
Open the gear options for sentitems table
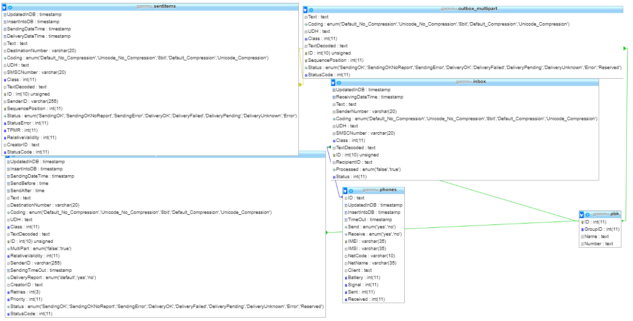pos(10,7)
